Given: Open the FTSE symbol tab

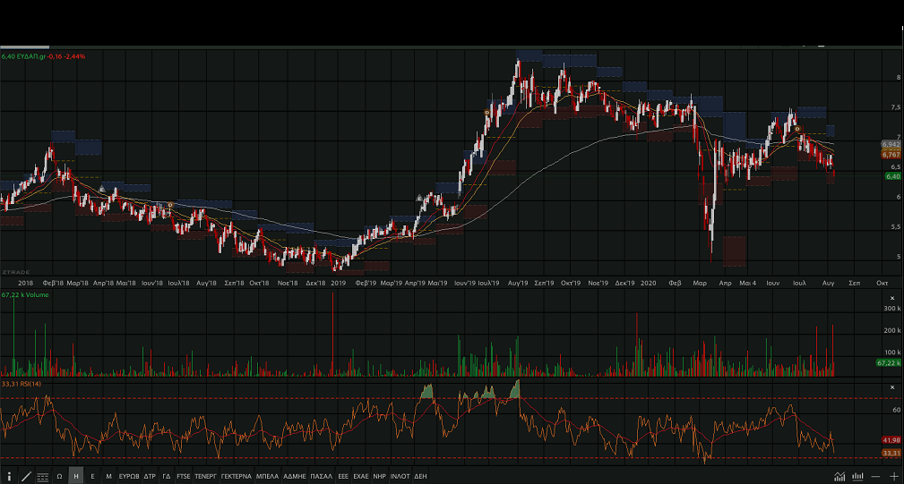Looking at the screenshot, I should coord(184,477).
